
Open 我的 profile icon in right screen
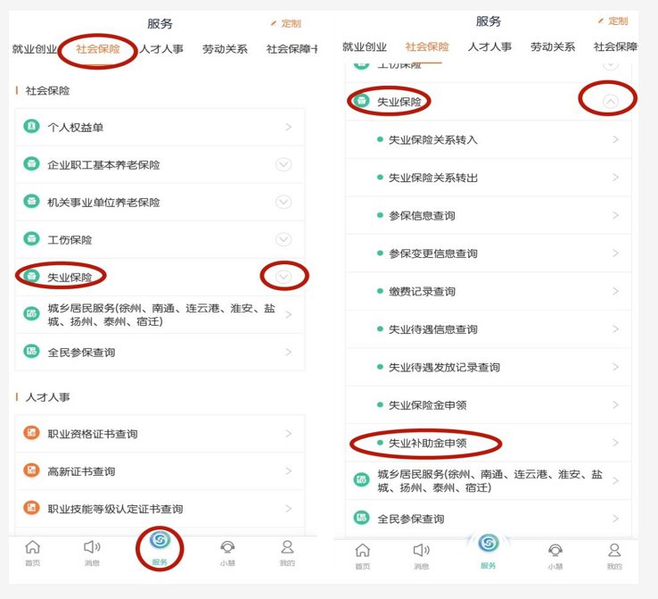click(615, 550)
